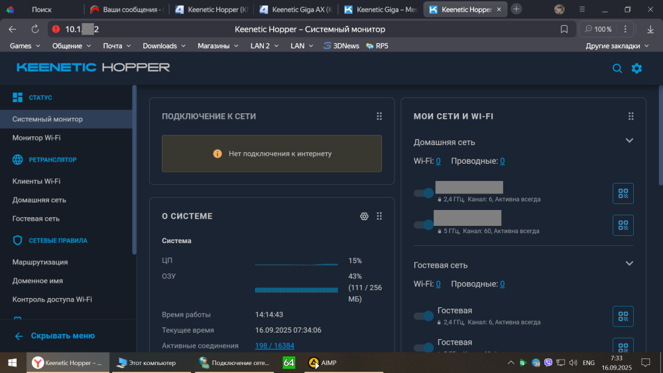Open the 'LAN 2' bookmarks folder
The image size is (663, 373).
click(265, 46)
